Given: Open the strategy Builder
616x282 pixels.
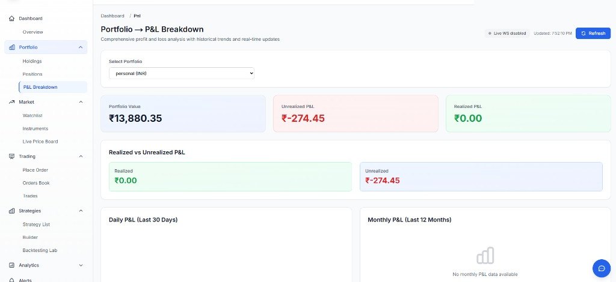Looking at the screenshot, I should click(x=30, y=238).
